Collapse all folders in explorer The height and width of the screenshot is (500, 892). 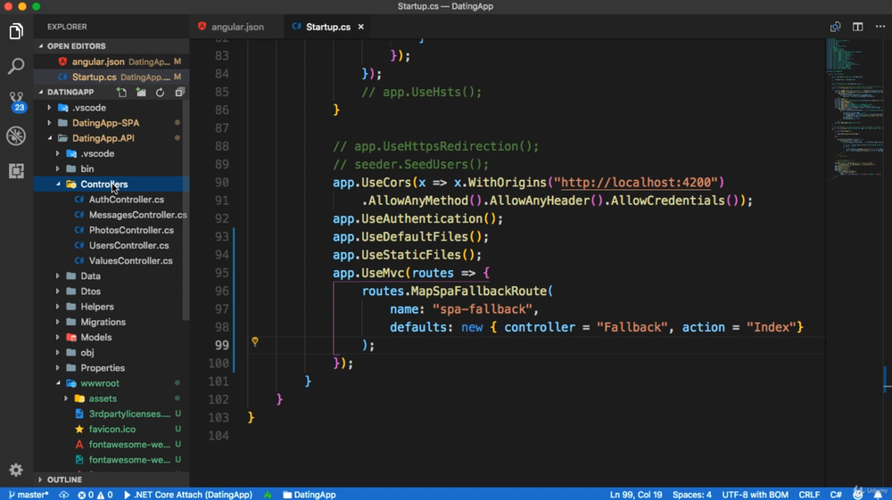click(179, 93)
